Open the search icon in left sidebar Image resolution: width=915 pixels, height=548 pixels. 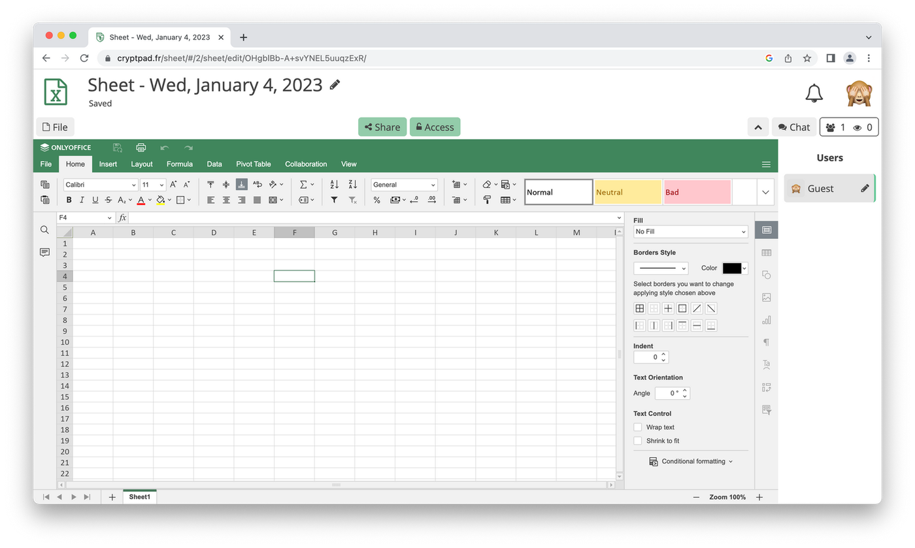(44, 230)
